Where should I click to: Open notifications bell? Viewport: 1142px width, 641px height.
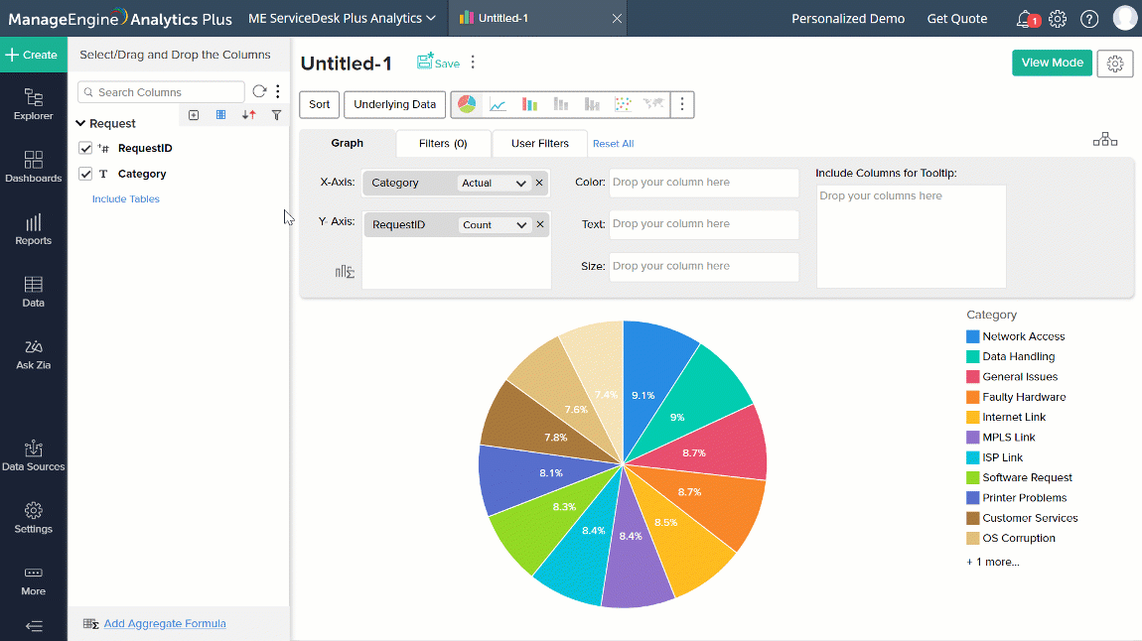[x=1026, y=19]
